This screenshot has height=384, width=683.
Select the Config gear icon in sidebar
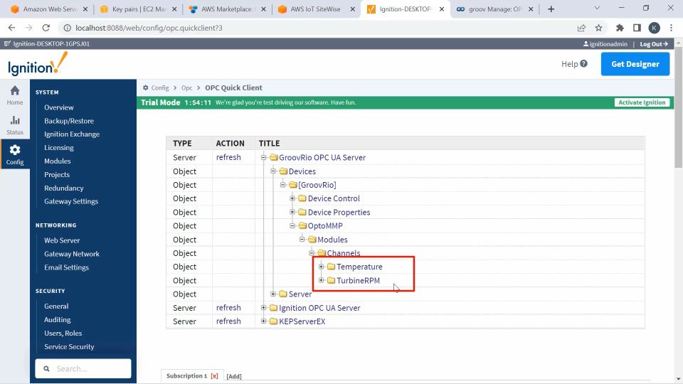pyautogui.click(x=15, y=150)
